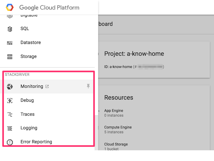Click the Debug icon in sidebar
Image resolution: width=214 pixels, height=161 pixels.
(x=10, y=100)
